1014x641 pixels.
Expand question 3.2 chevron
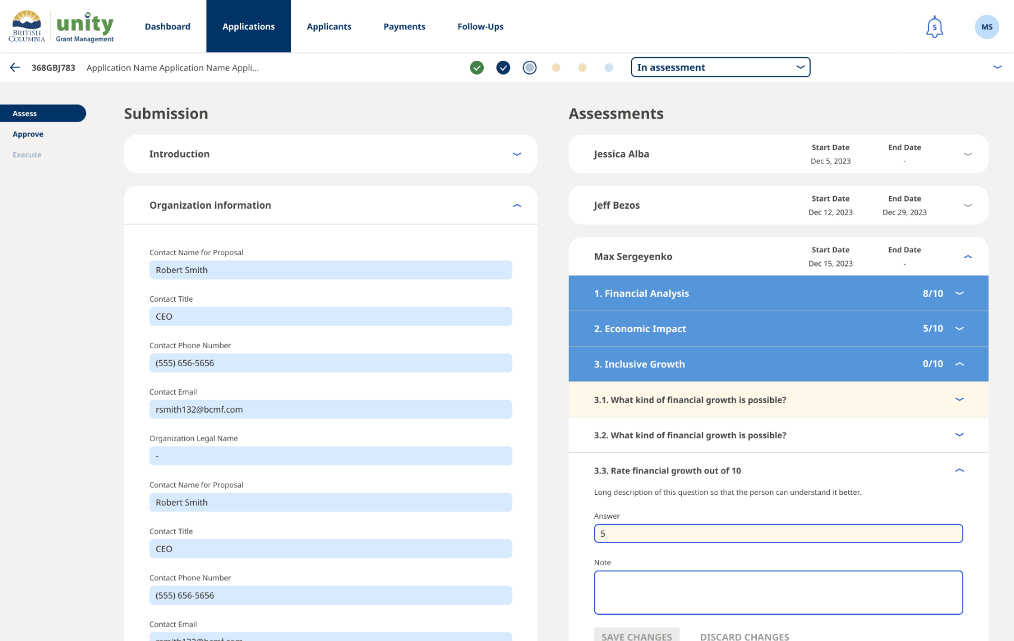pyautogui.click(x=959, y=435)
